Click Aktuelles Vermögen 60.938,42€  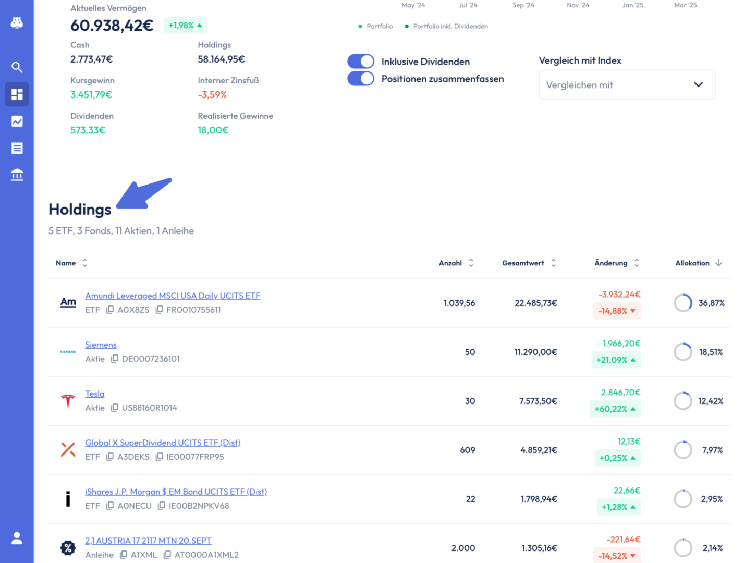[112, 25]
